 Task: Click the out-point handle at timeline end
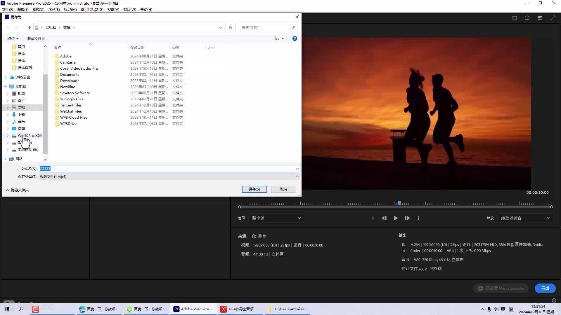[x=552, y=207]
